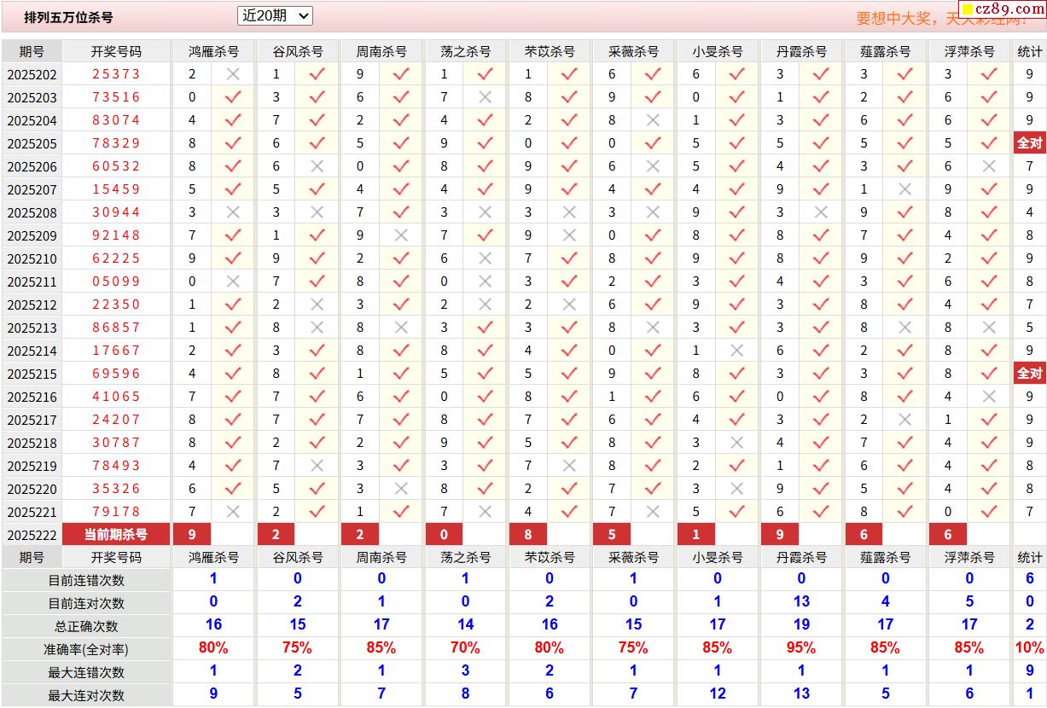Click the check mark for 小旻杀号 in row 2025210

click(737, 258)
